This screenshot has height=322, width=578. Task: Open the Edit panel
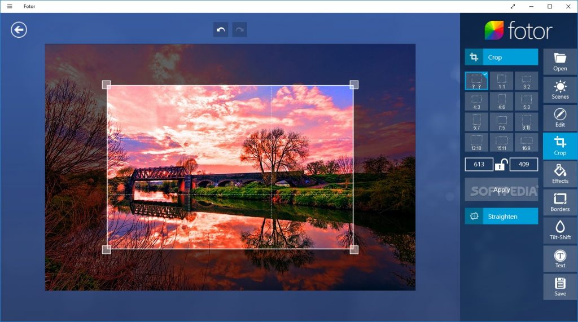click(x=560, y=118)
